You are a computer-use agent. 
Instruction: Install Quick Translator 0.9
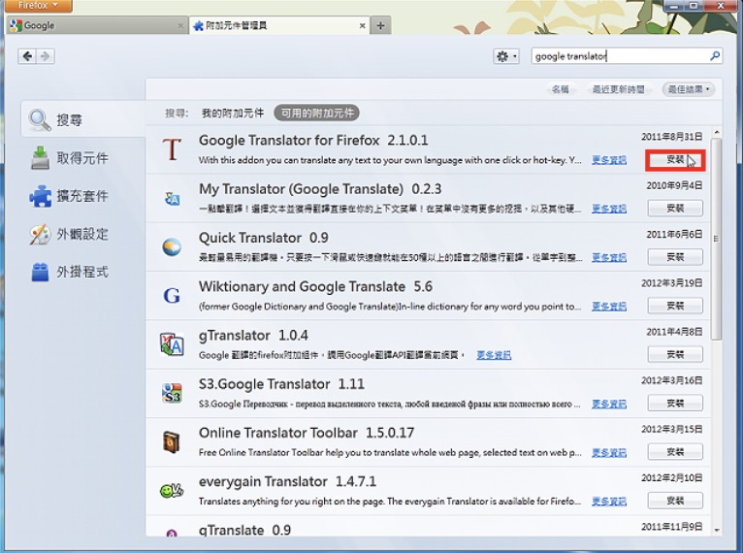(x=675, y=257)
